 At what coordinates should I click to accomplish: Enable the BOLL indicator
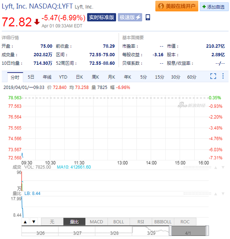pos(119,222)
